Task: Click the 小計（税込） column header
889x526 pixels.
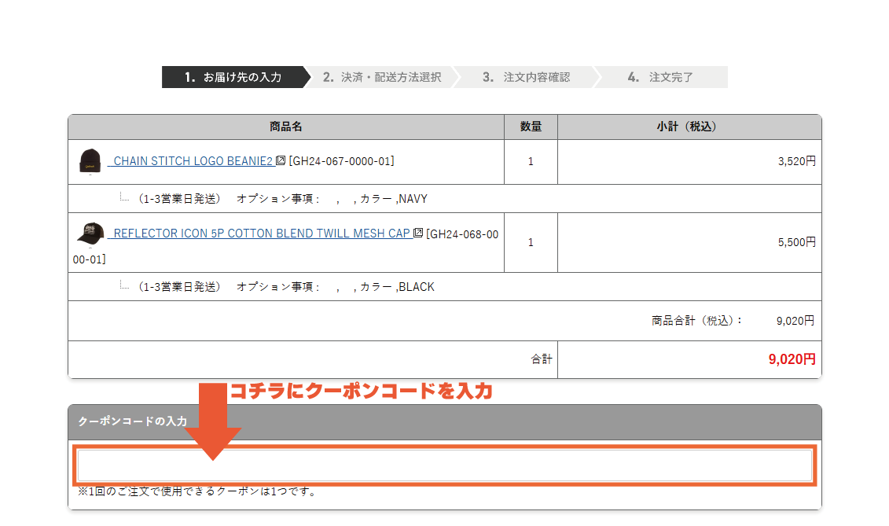Action: (x=689, y=127)
